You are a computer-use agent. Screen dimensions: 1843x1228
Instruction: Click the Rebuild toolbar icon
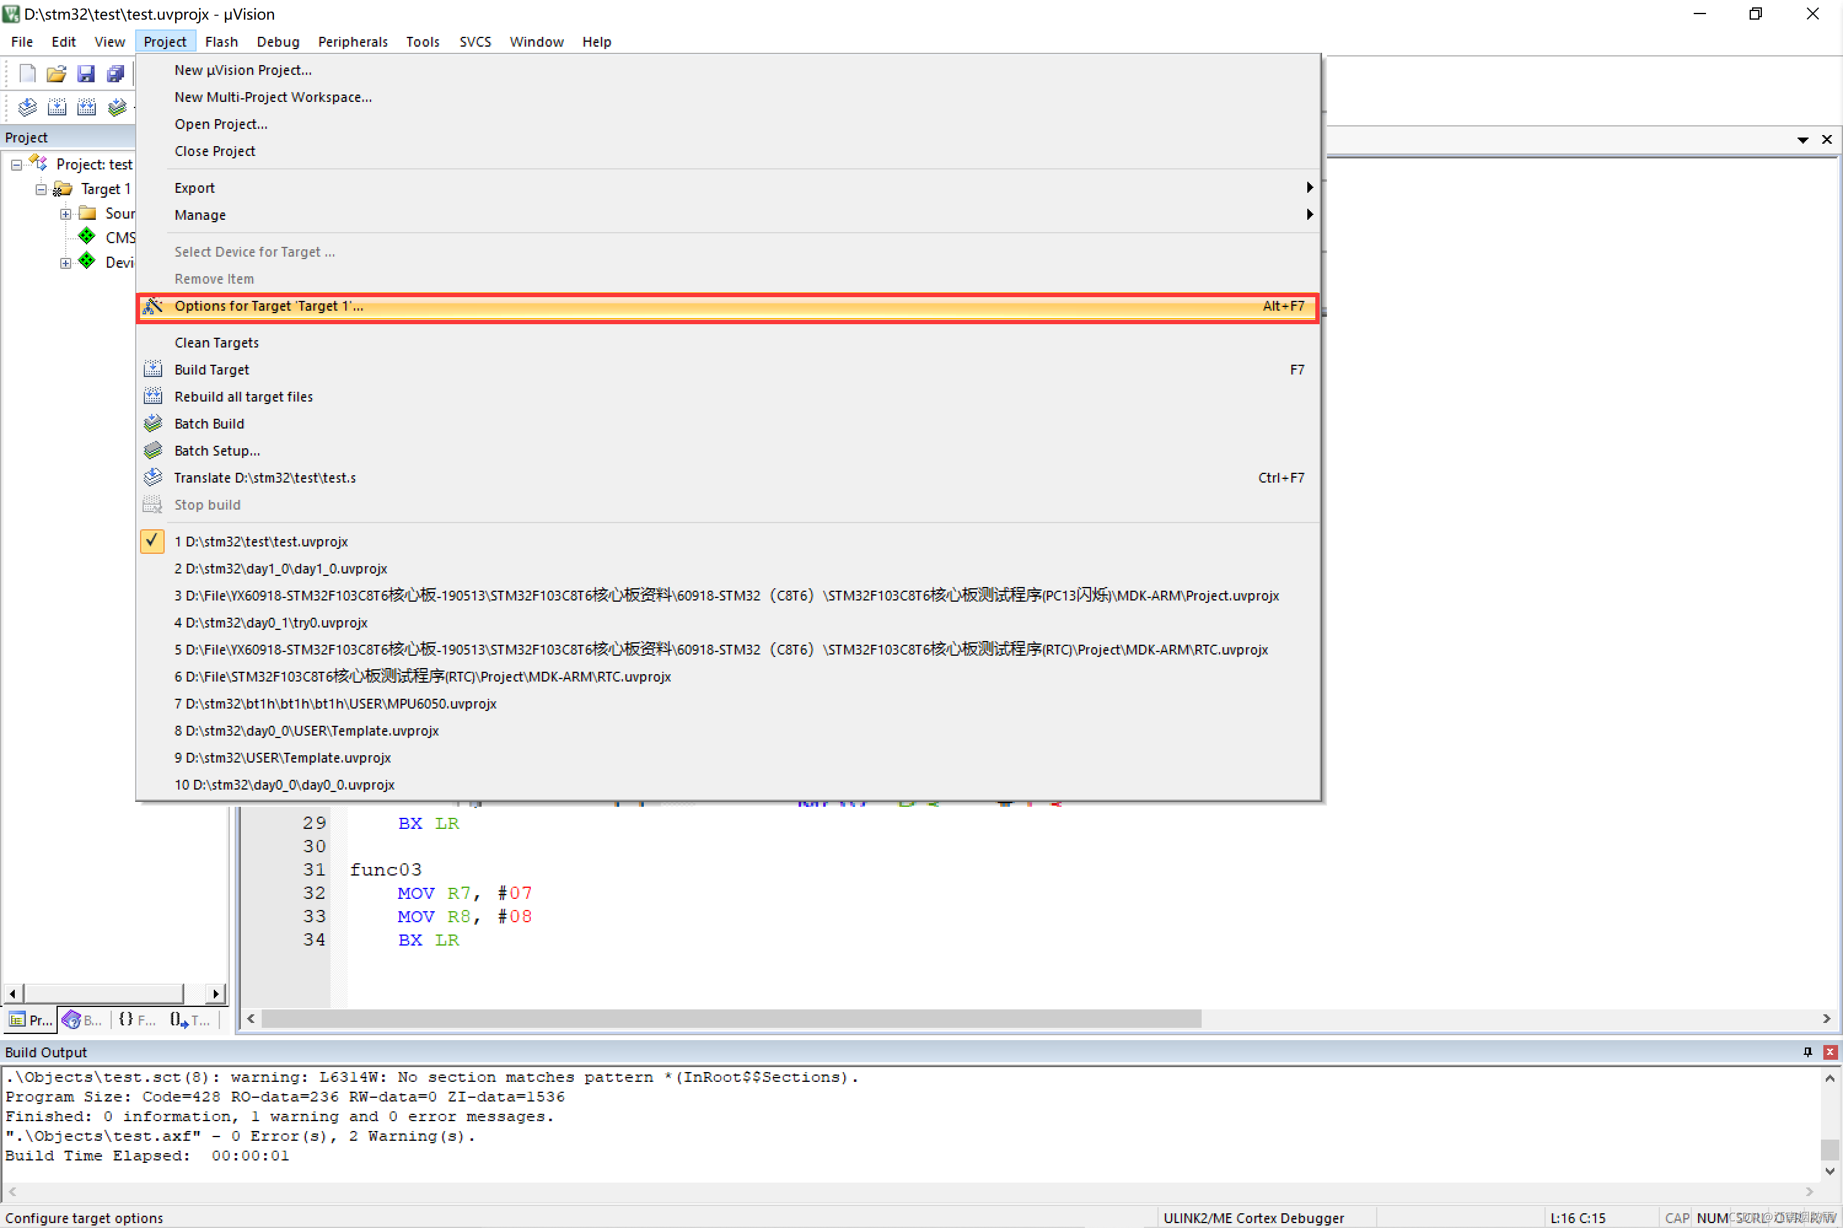[x=87, y=106]
